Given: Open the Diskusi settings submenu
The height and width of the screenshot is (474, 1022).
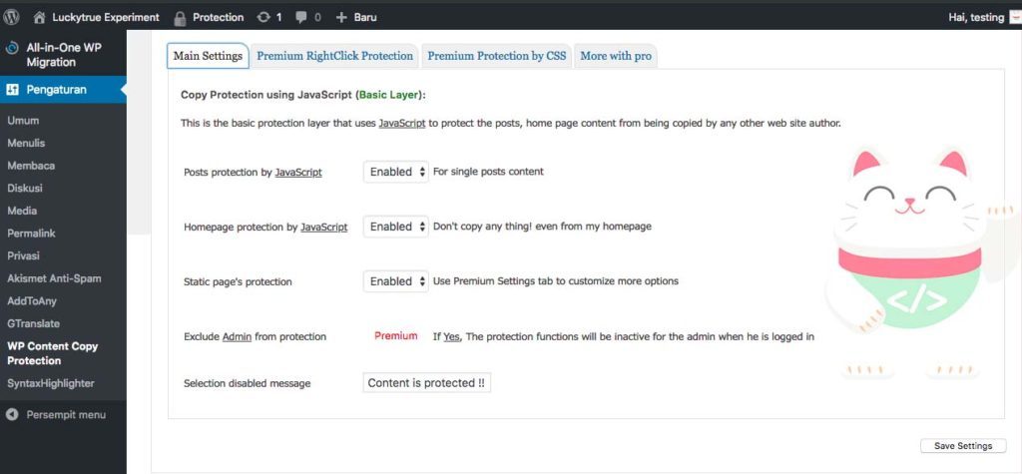Looking at the screenshot, I should click(25, 188).
